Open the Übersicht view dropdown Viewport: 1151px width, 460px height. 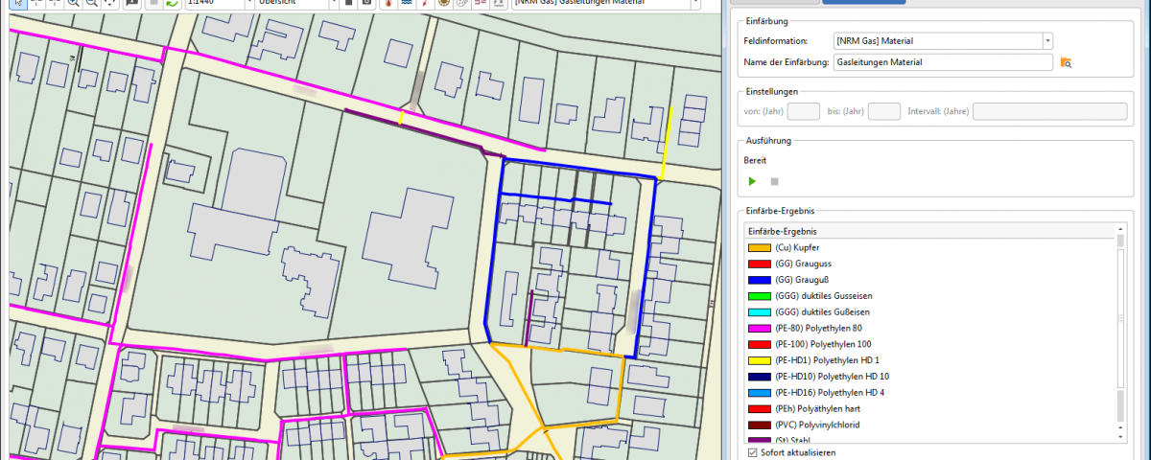click(332, 3)
